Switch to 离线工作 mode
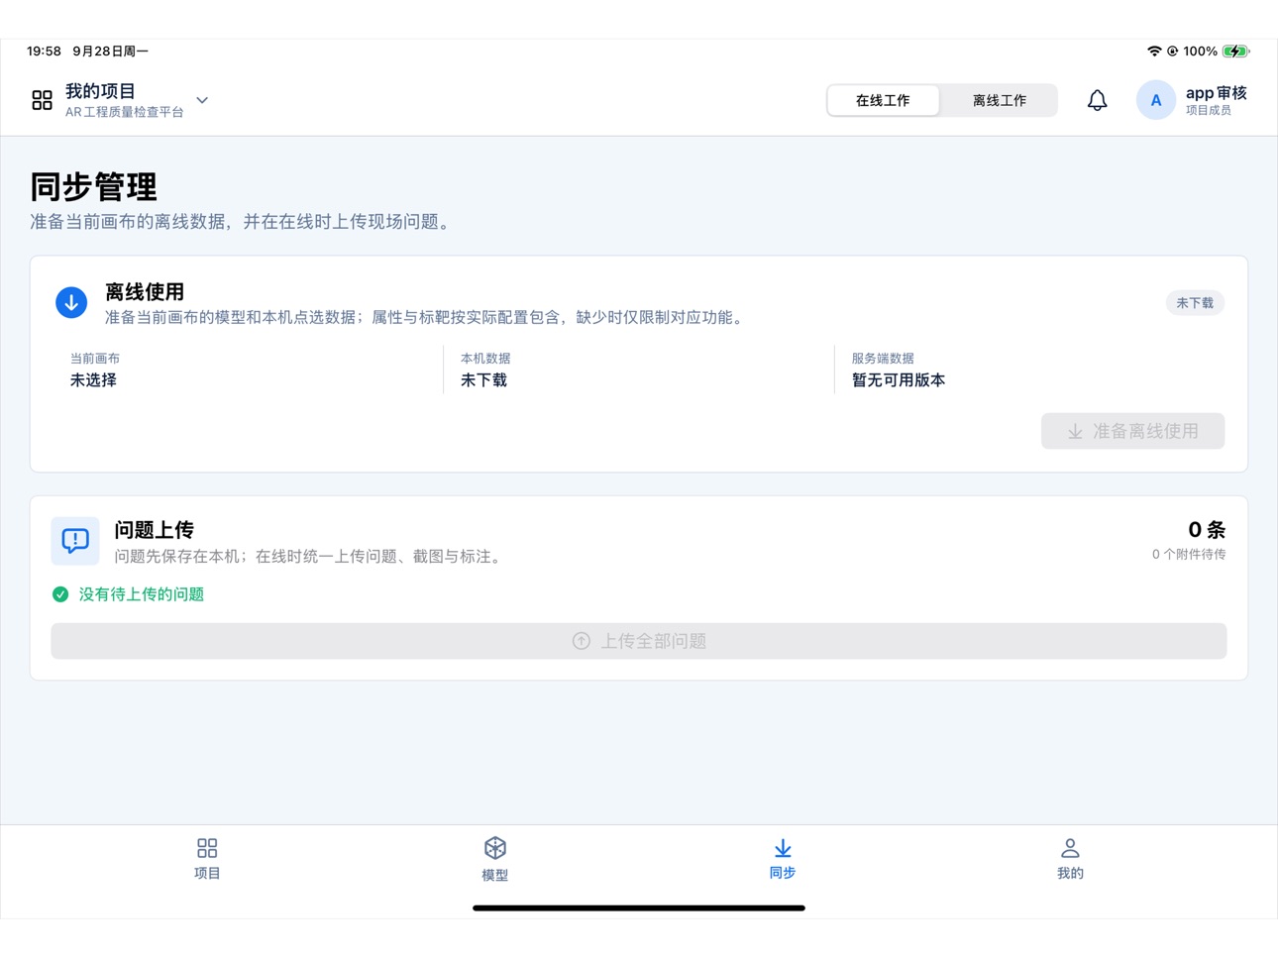This screenshot has height=958, width=1278. click(999, 100)
